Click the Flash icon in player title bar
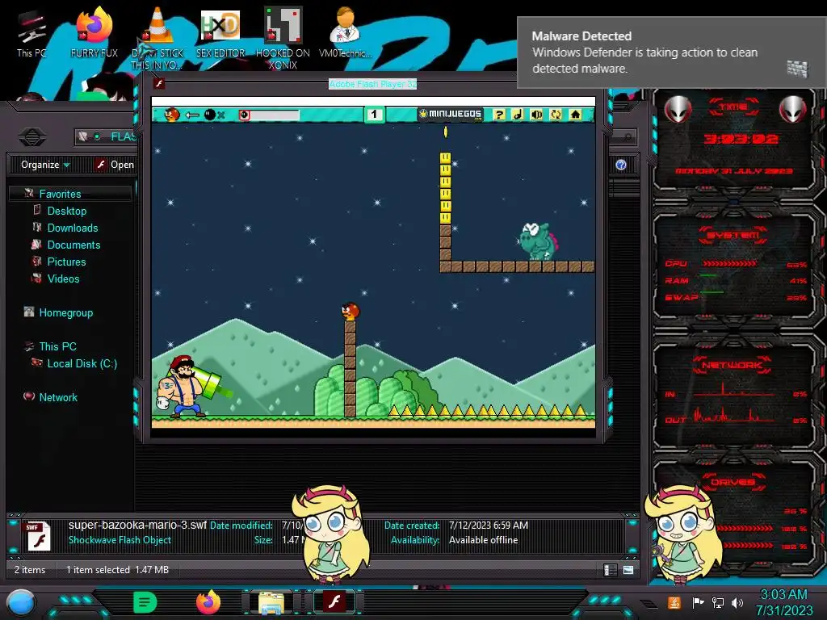827x620 pixels. tap(159, 83)
